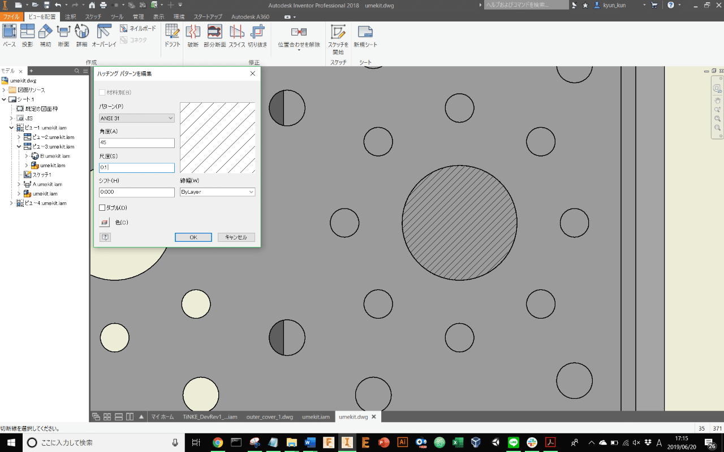The image size is (724, 452).
Task: Select the ベース (Base view) tool
Action: pos(9,35)
